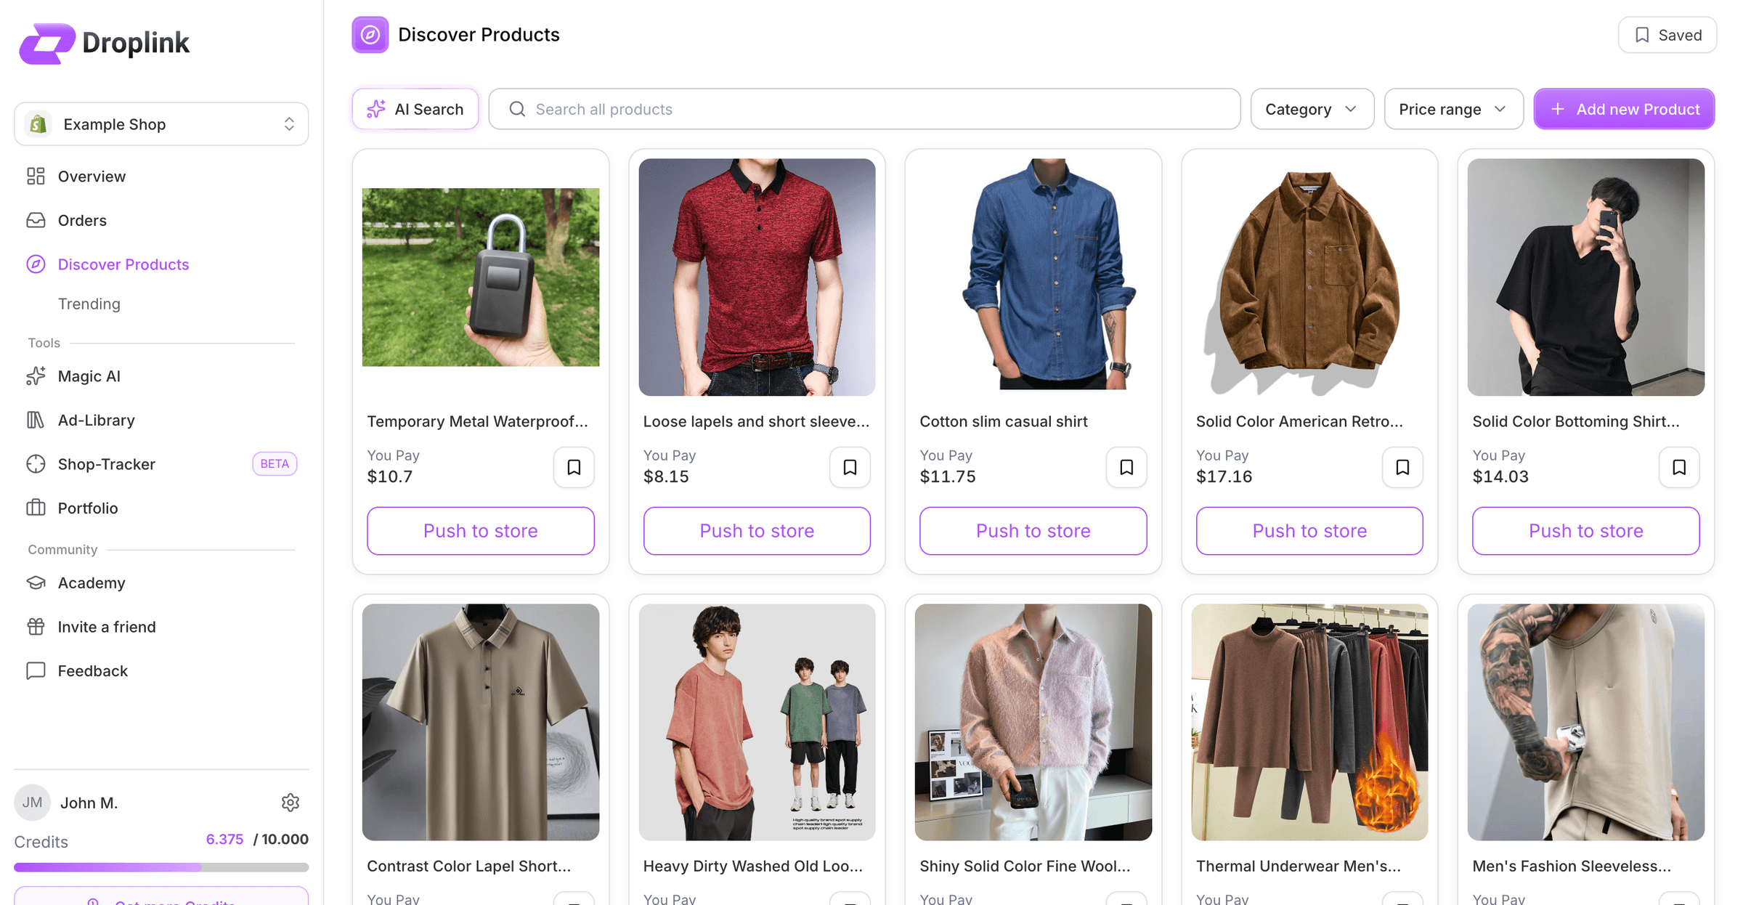Open the Men's Fashion Sleeveless product image
Viewport: 1743px width, 905px height.
click(x=1586, y=723)
